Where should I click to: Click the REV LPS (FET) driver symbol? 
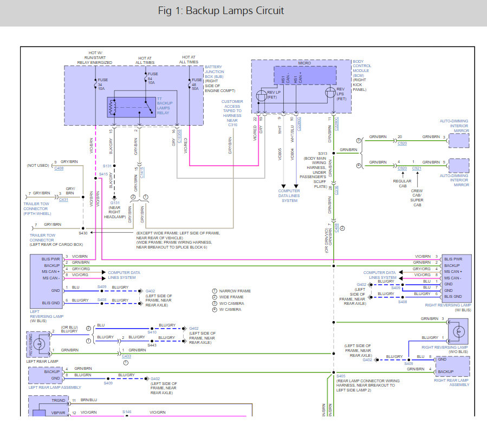330,93
